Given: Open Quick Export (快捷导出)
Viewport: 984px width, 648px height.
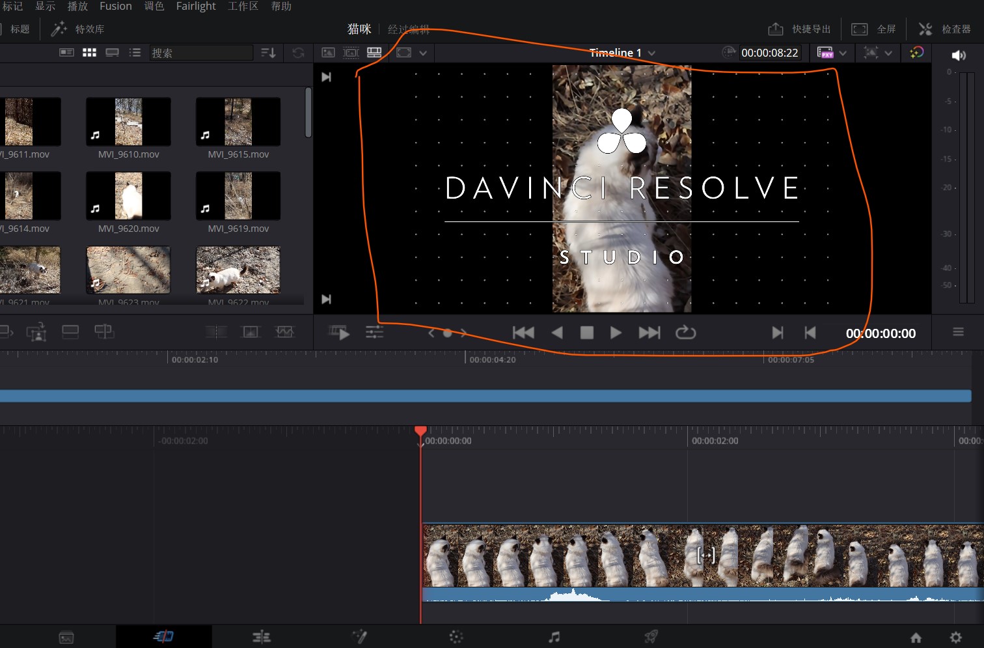Looking at the screenshot, I should [800, 29].
